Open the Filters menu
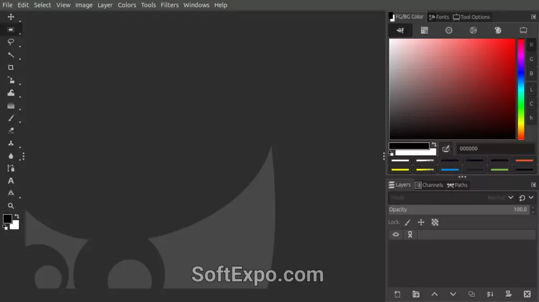This screenshot has width=539, height=302. coord(169,5)
